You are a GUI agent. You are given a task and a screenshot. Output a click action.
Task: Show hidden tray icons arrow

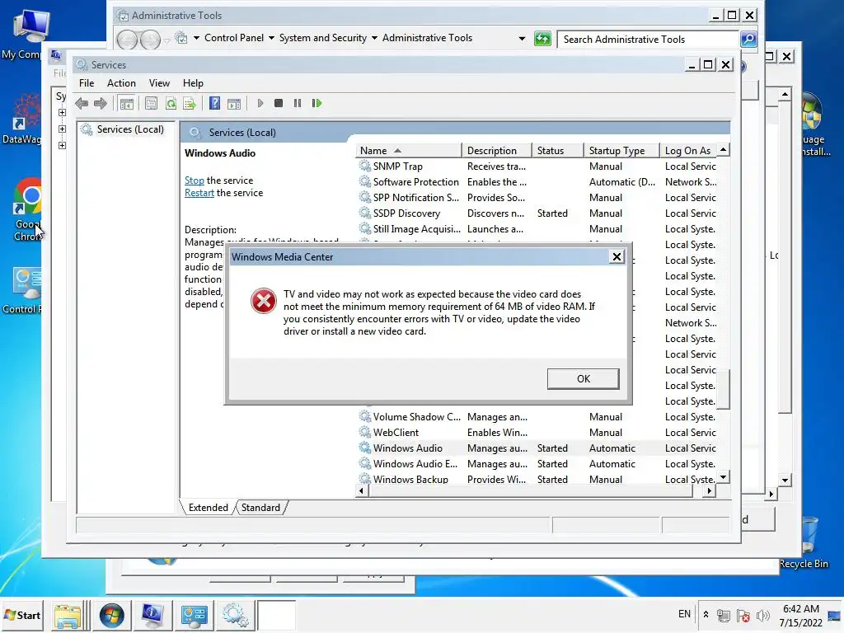tap(706, 615)
